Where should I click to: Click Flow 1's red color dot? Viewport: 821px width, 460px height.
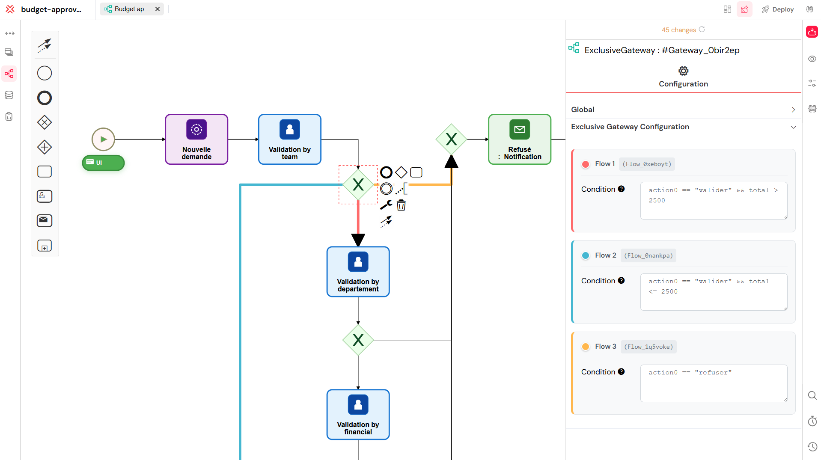point(585,164)
